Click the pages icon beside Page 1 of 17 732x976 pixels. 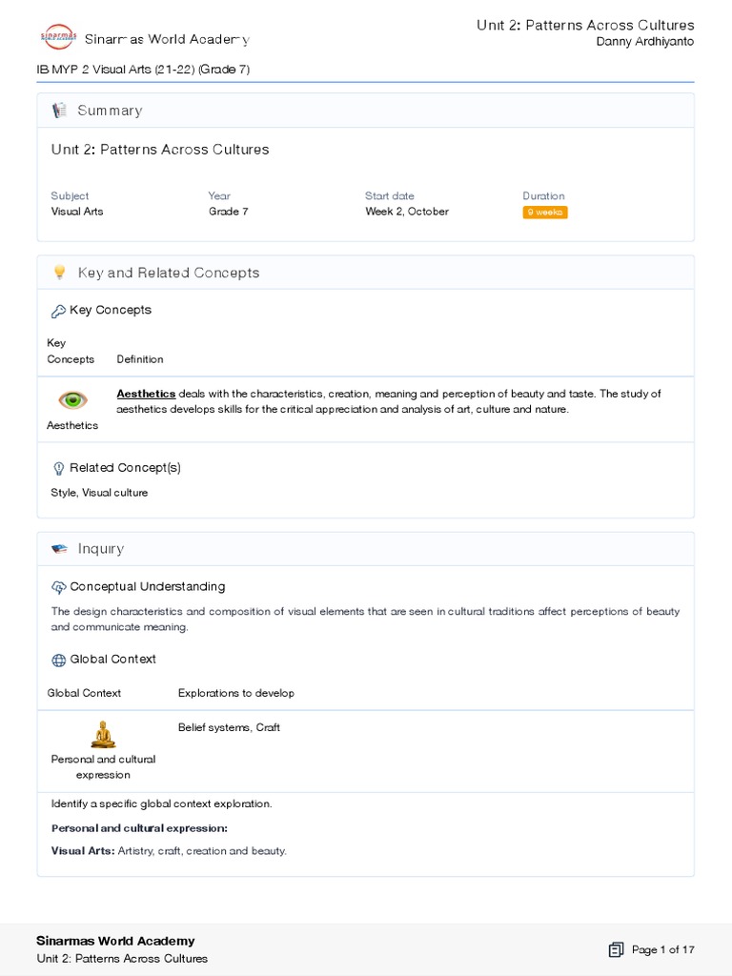616,949
